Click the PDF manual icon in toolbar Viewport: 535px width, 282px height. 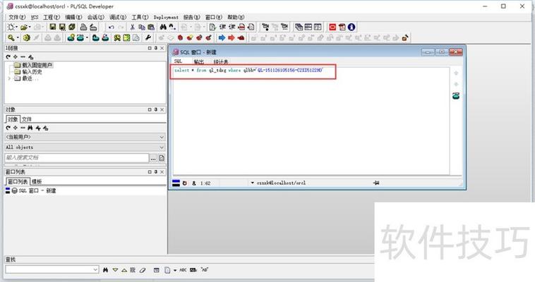pyautogui.click(x=342, y=27)
